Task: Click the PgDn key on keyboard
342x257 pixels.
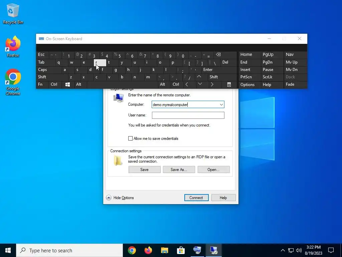Action: (272, 63)
